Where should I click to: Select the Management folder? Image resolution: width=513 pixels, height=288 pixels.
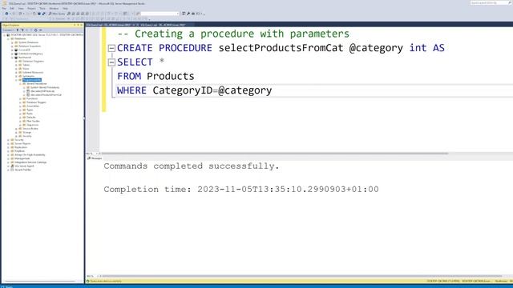pos(22,158)
